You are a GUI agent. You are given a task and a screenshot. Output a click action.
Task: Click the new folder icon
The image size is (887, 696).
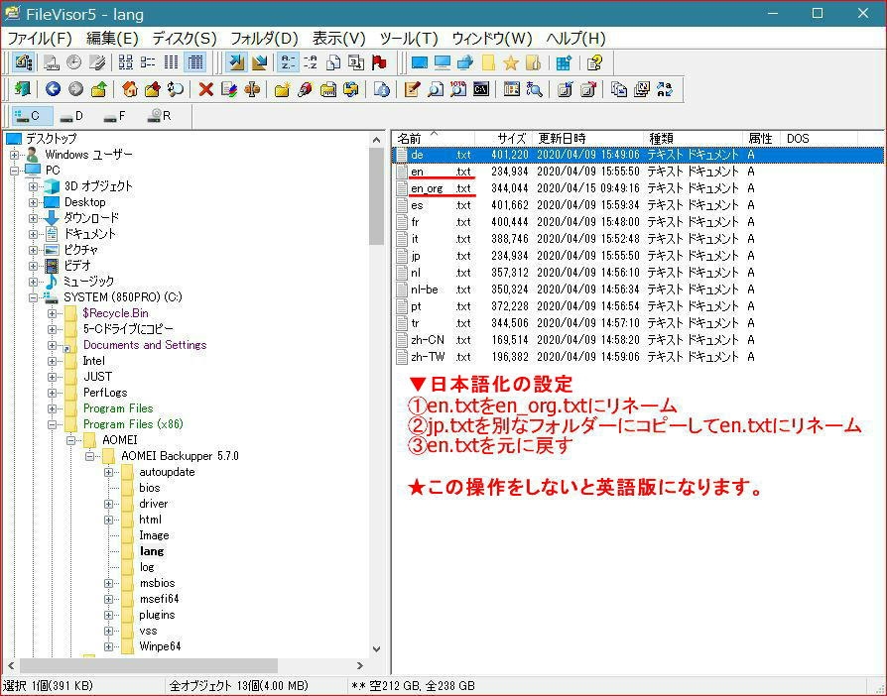[x=282, y=89]
